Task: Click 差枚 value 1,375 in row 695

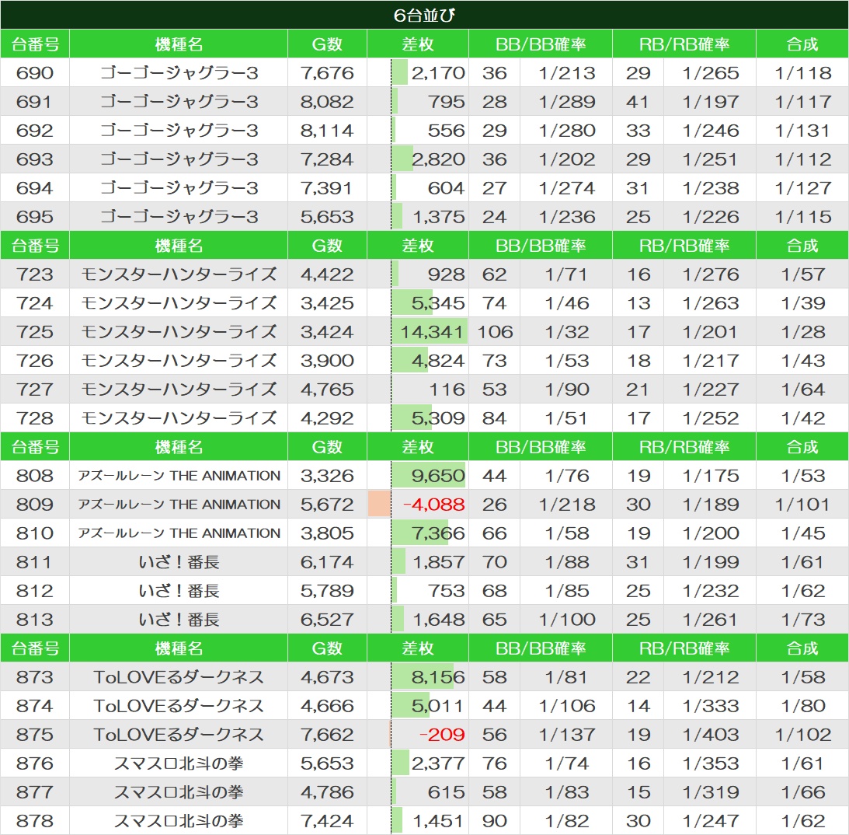Action: click(439, 216)
